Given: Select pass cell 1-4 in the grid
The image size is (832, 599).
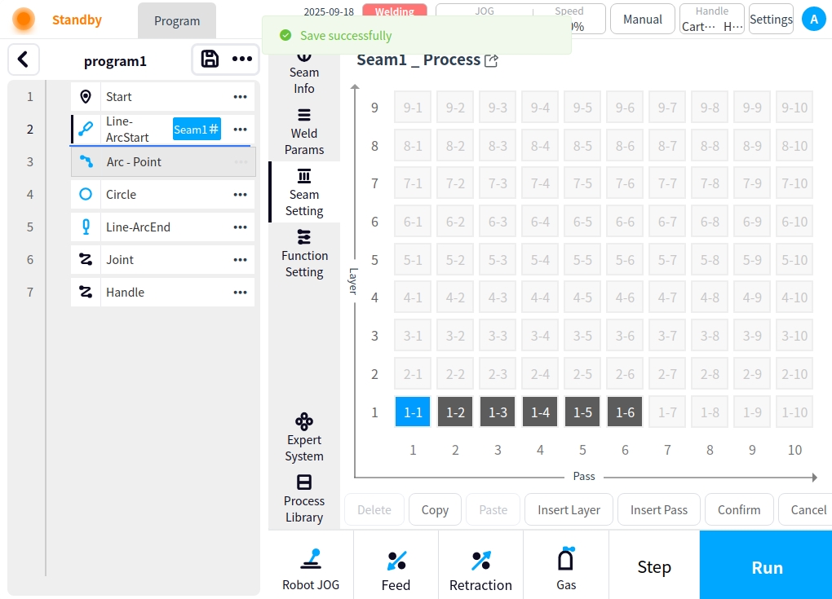Looking at the screenshot, I should [x=540, y=412].
